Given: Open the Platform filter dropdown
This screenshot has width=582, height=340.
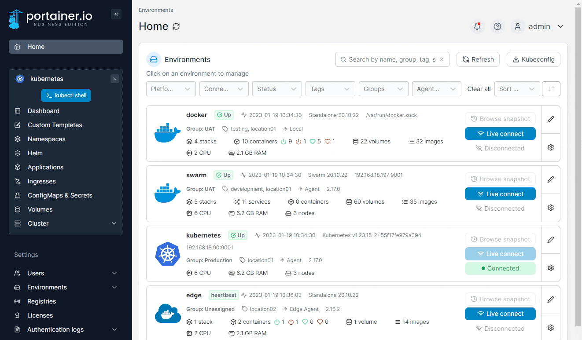Looking at the screenshot, I should coord(171,89).
